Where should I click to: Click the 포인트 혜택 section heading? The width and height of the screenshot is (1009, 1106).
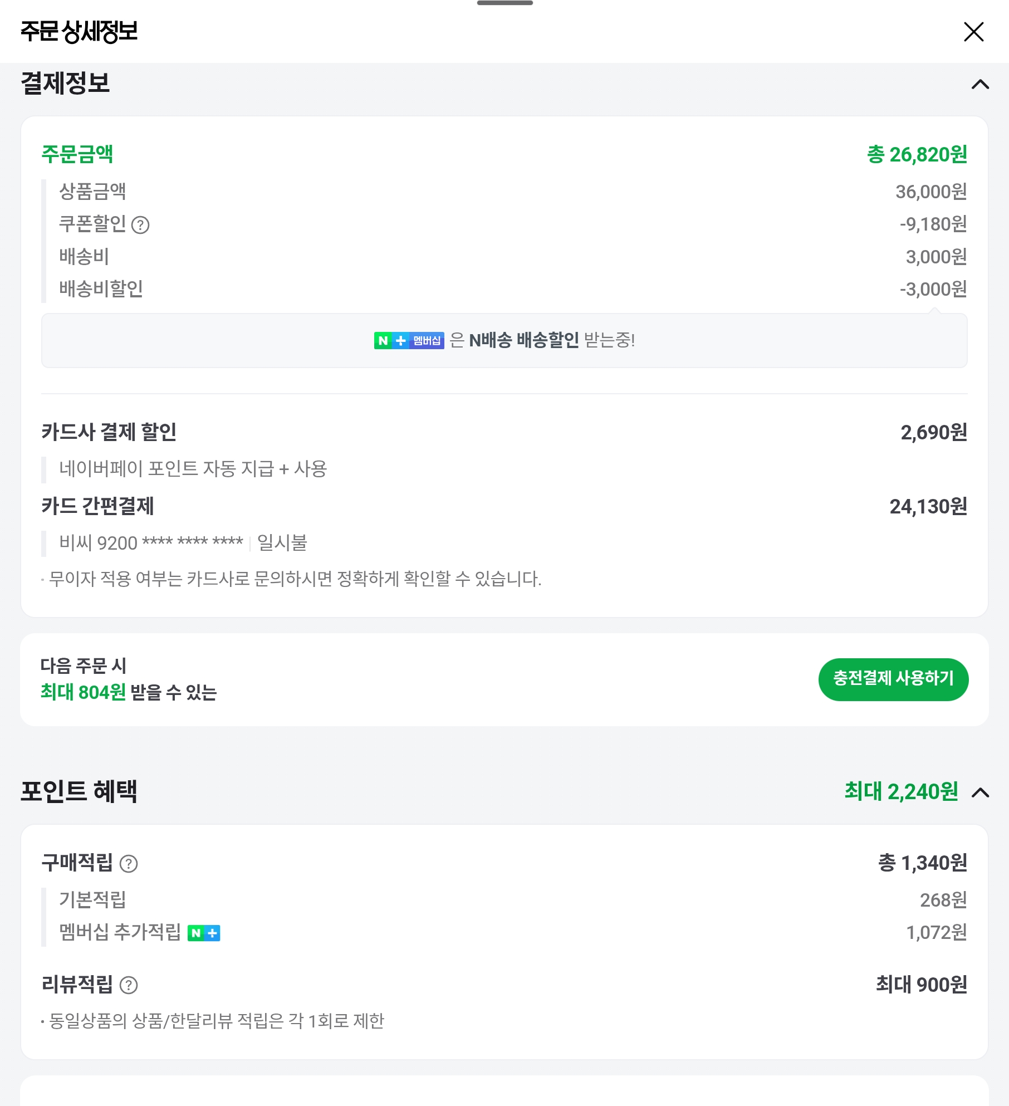click(x=79, y=791)
